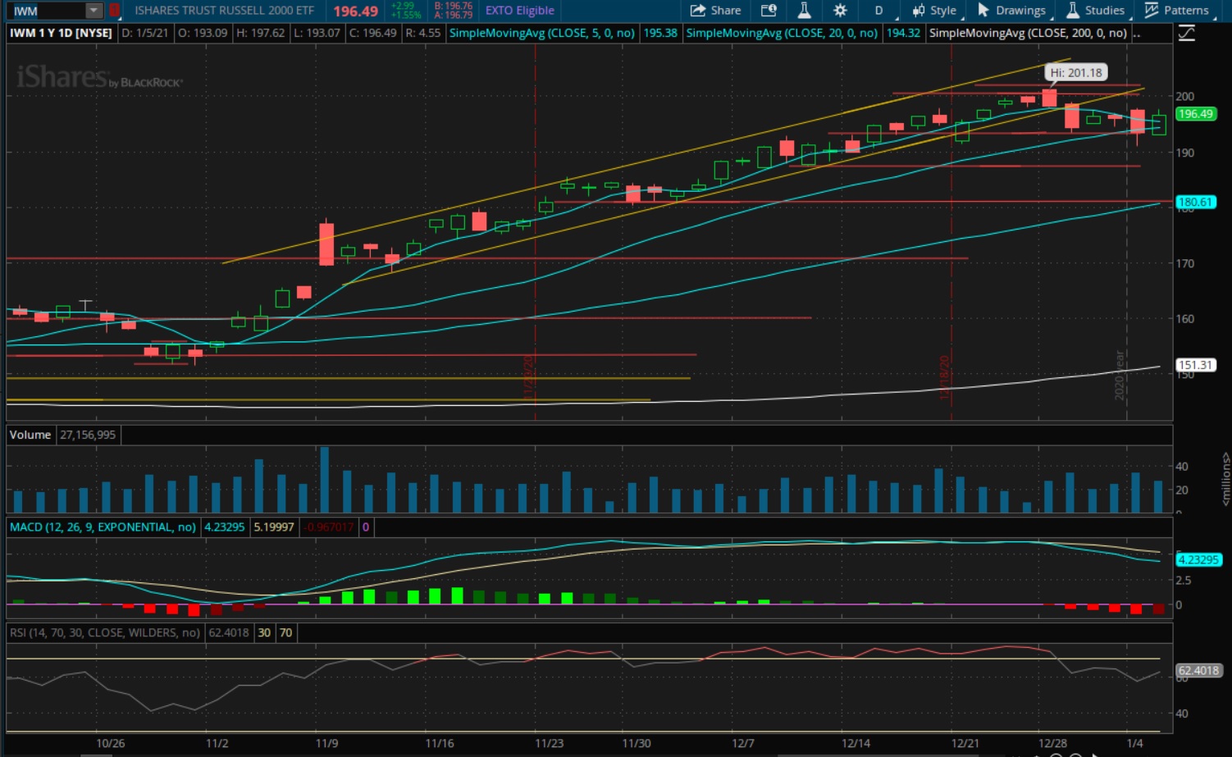Click the 27,156,995 volume value
Image resolution: width=1232 pixels, height=757 pixels.
88,435
